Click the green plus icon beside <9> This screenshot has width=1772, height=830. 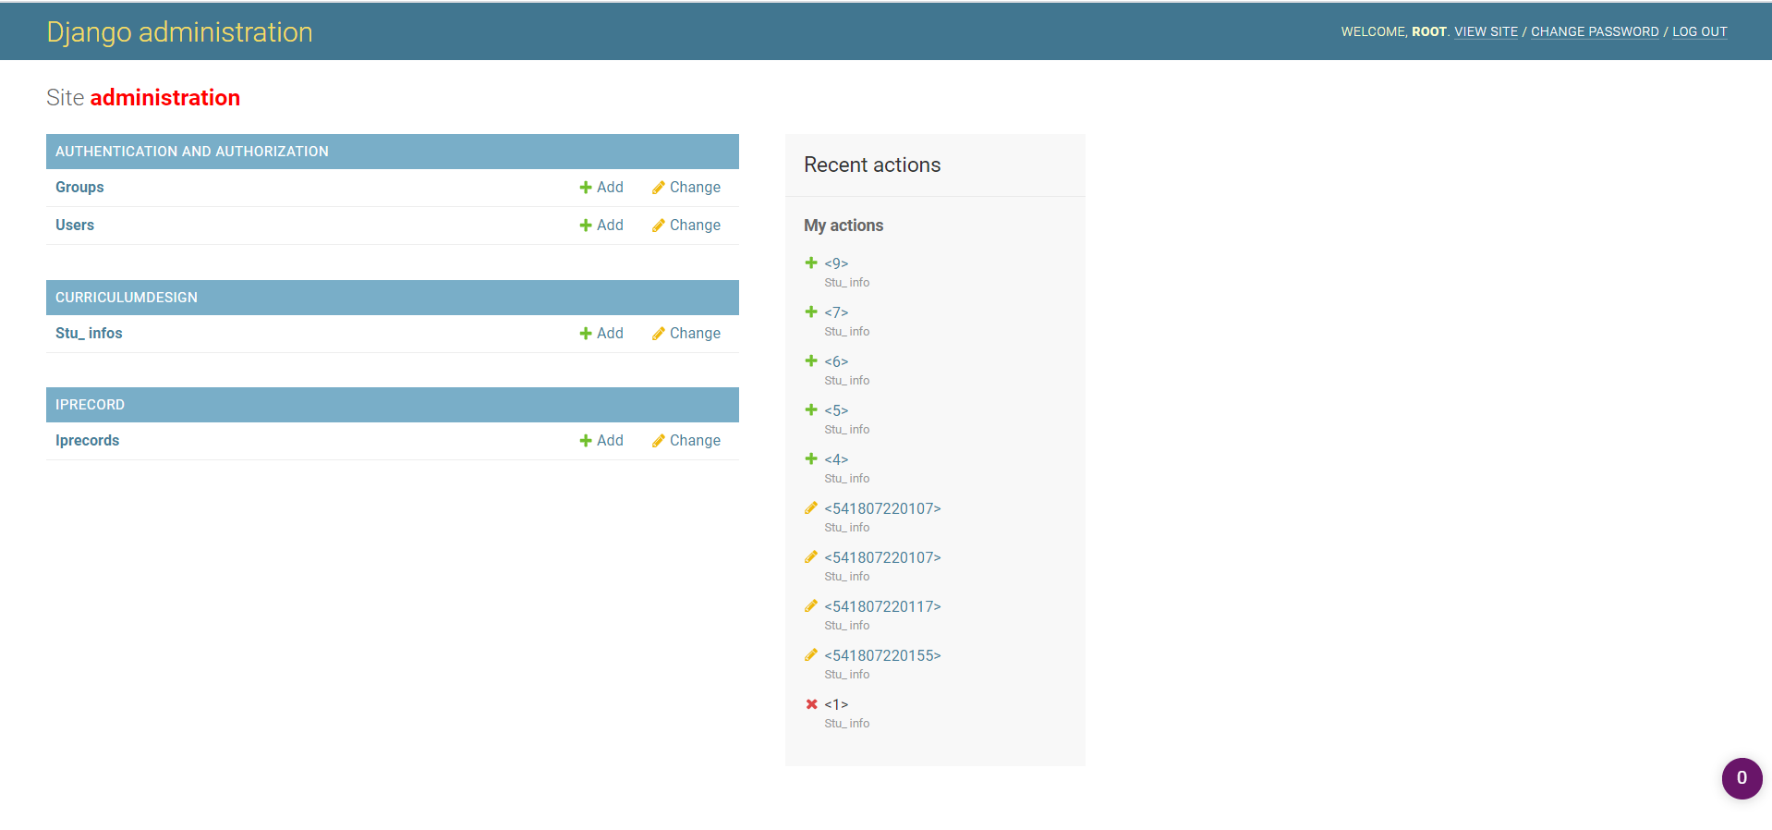pos(811,262)
